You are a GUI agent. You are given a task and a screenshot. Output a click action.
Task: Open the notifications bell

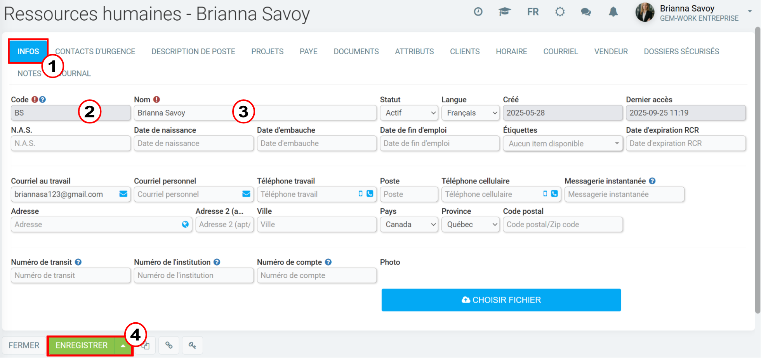pyautogui.click(x=613, y=12)
